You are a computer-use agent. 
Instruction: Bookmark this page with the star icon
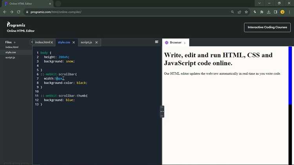[246, 12]
